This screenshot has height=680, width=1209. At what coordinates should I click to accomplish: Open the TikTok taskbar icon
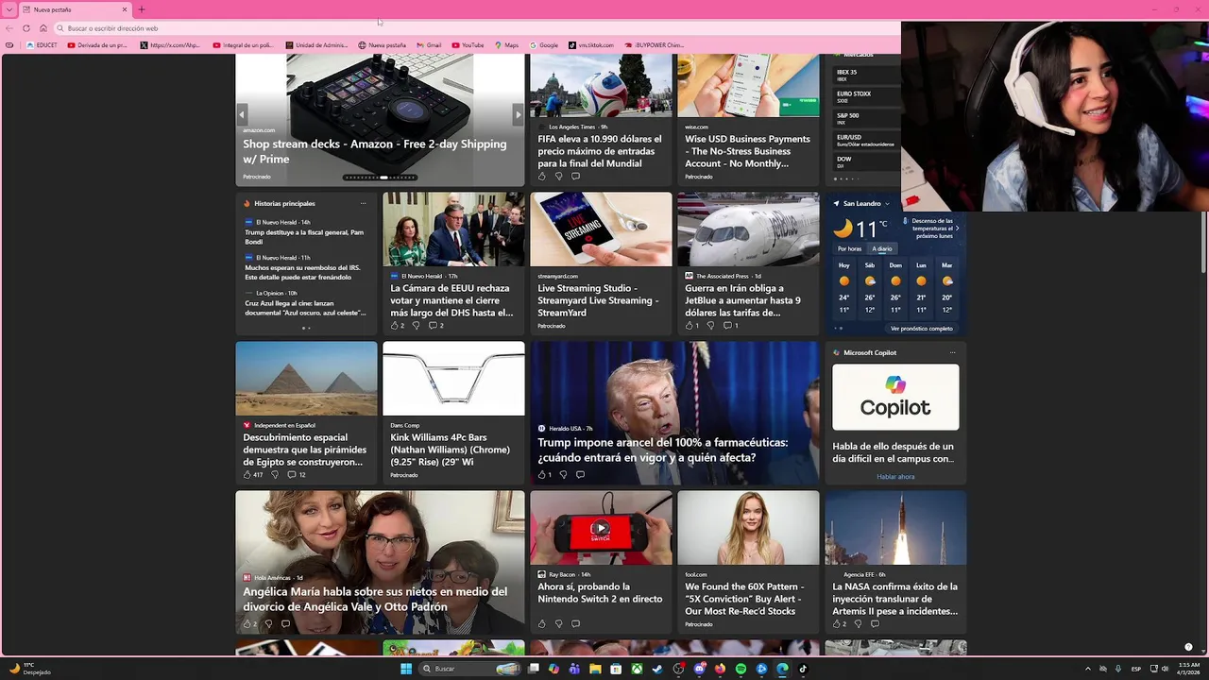803,669
